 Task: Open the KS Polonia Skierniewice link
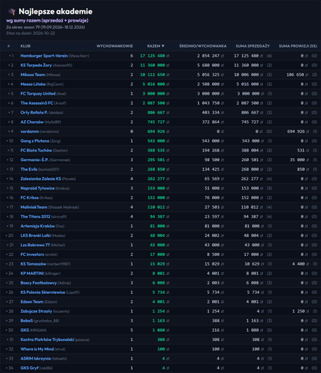[42, 292]
